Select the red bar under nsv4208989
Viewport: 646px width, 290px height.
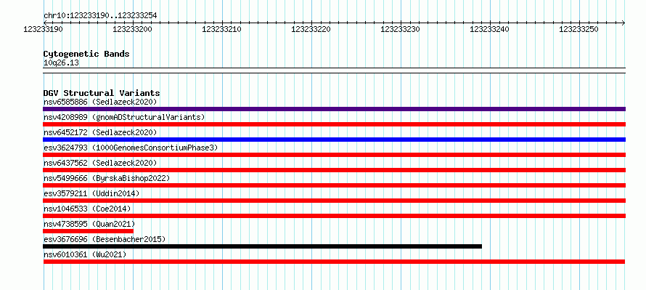334,124
